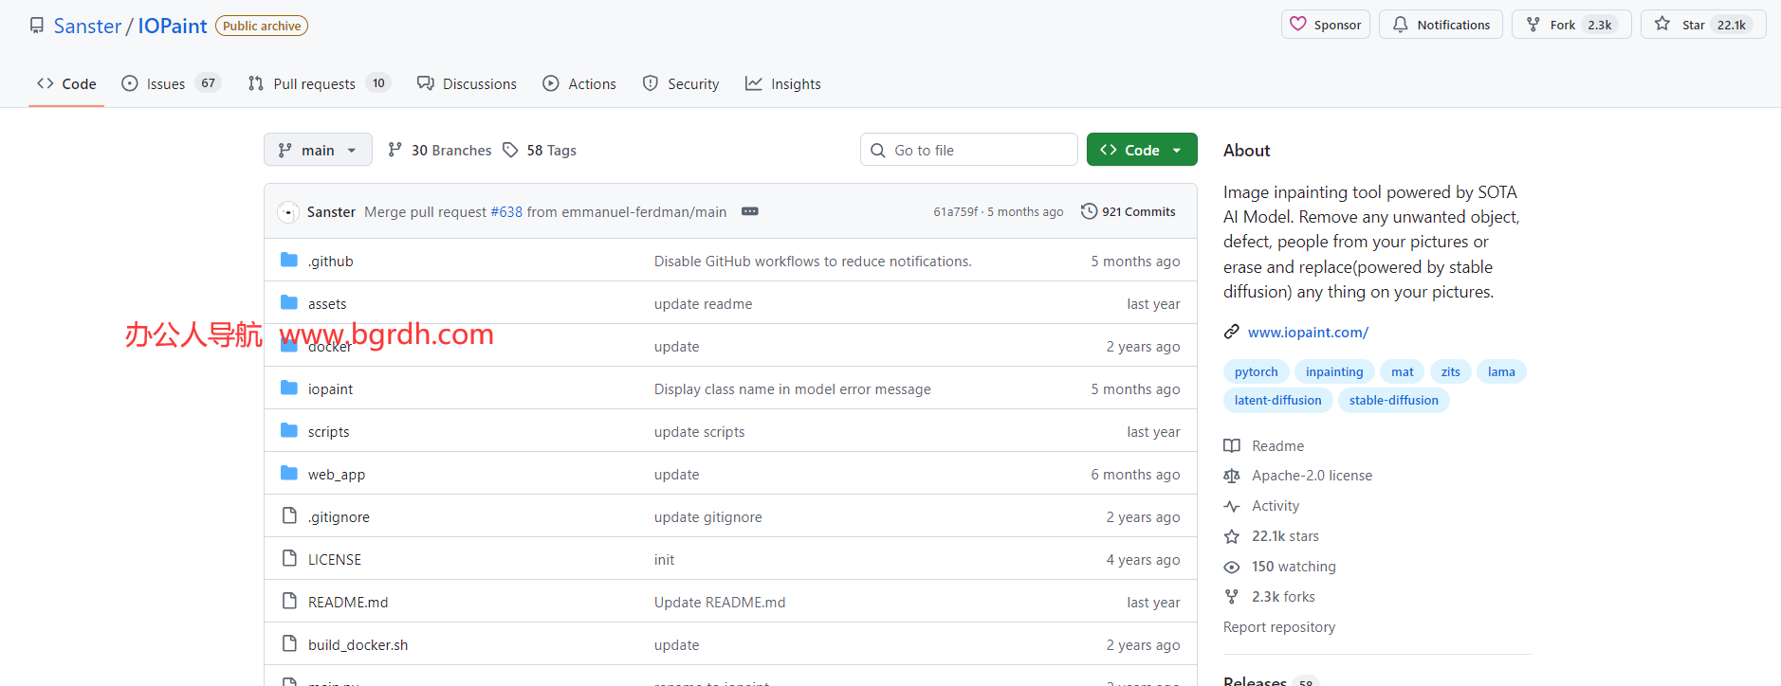The width and height of the screenshot is (1781, 686).
Task: View the 58 Tags list
Action: pyautogui.click(x=550, y=150)
